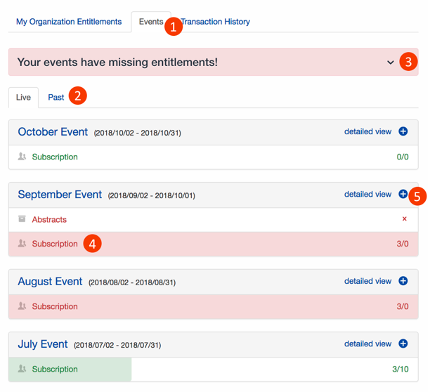Select the Live events tab
The image size is (430, 392).
tap(23, 98)
